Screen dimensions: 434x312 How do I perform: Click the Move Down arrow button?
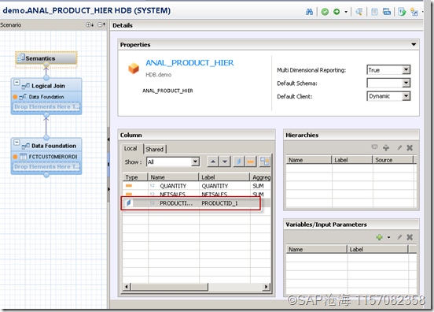[225, 162]
